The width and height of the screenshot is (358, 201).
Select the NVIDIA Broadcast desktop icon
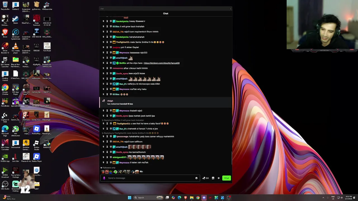click(x=5, y=173)
